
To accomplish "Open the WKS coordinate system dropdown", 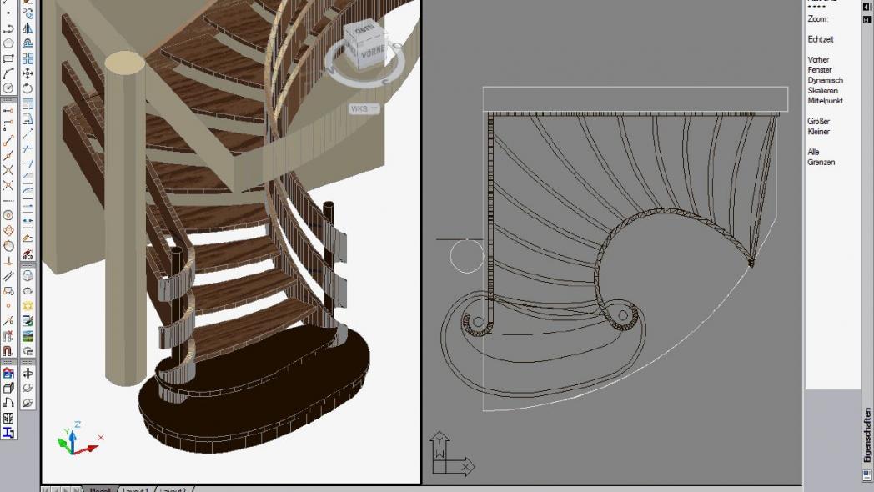I will (364, 108).
